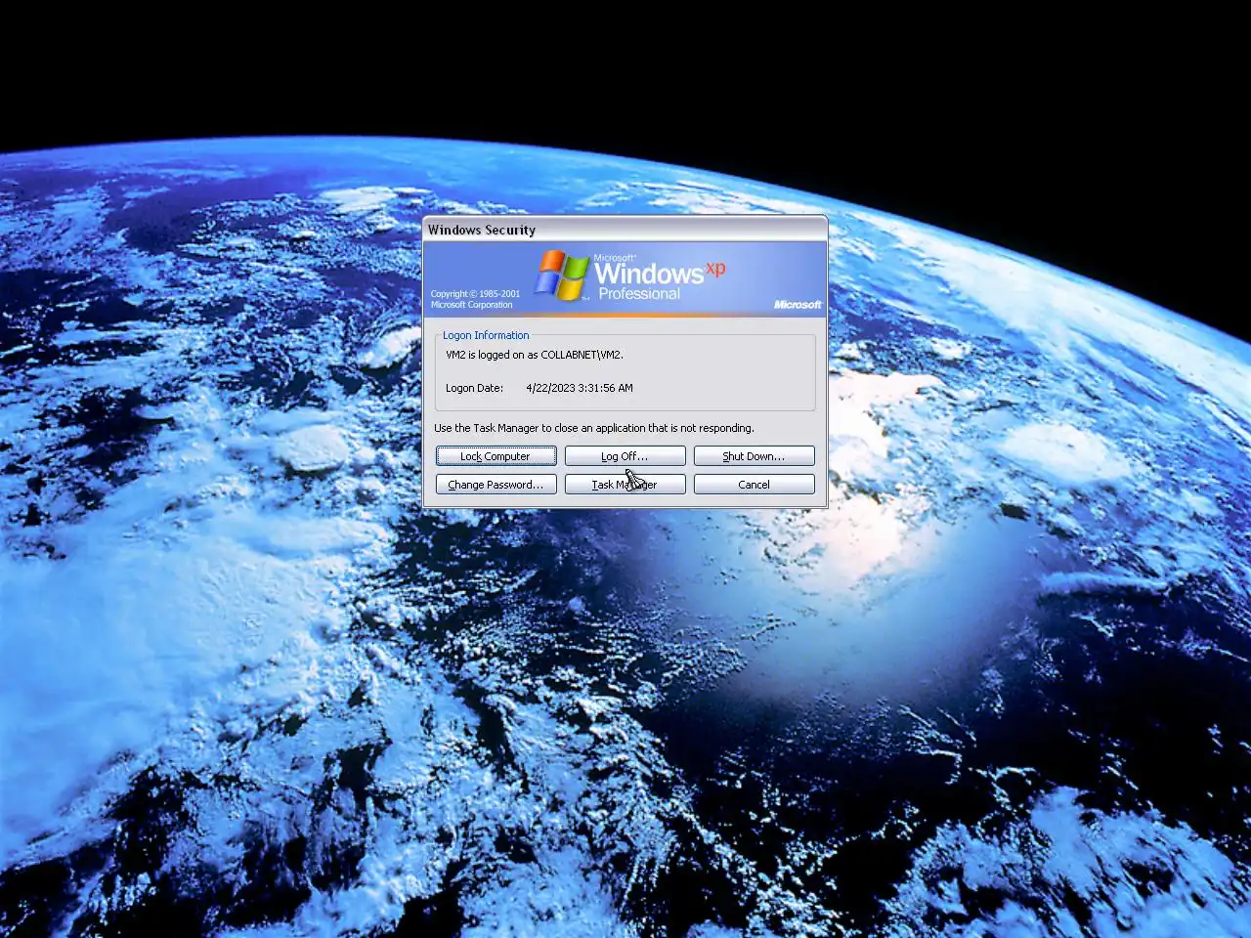Click the "Logon Date:" label
Viewport: 1251px width, 938px height.
click(x=474, y=388)
